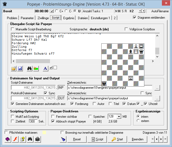172x147 pixels.
Task: Enable Autor filename checkbox
Action: pos(94,104)
